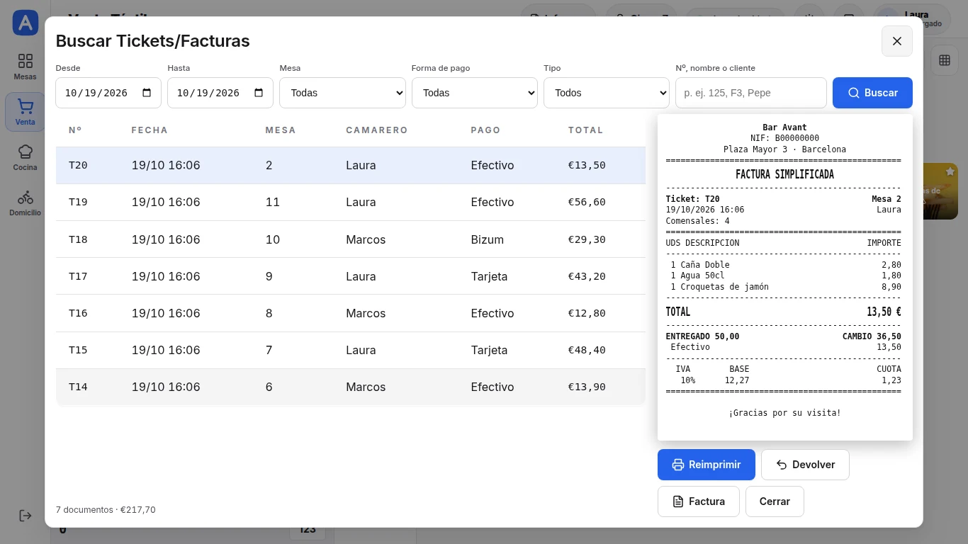Open the Tipo dropdown
The height and width of the screenshot is (544, 968).
coord(606,93)
